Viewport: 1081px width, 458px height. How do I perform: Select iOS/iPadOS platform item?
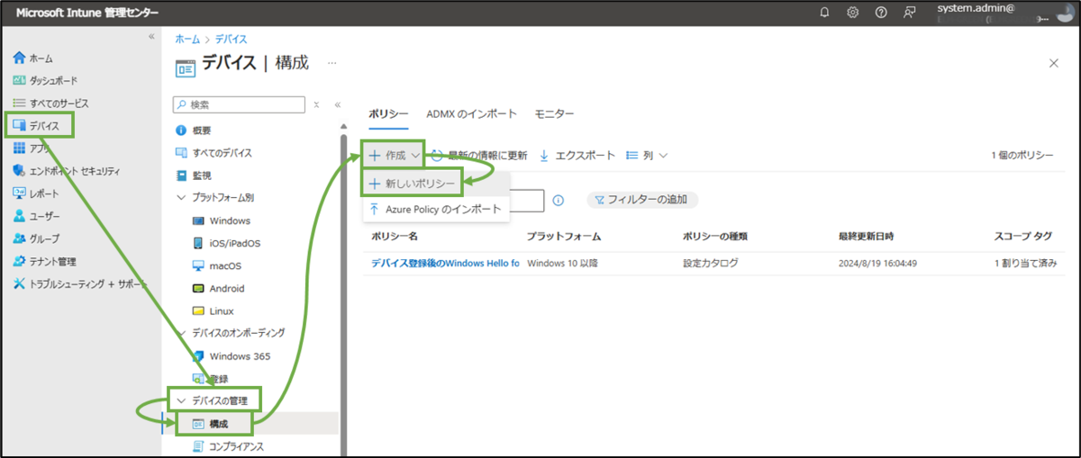228,243
